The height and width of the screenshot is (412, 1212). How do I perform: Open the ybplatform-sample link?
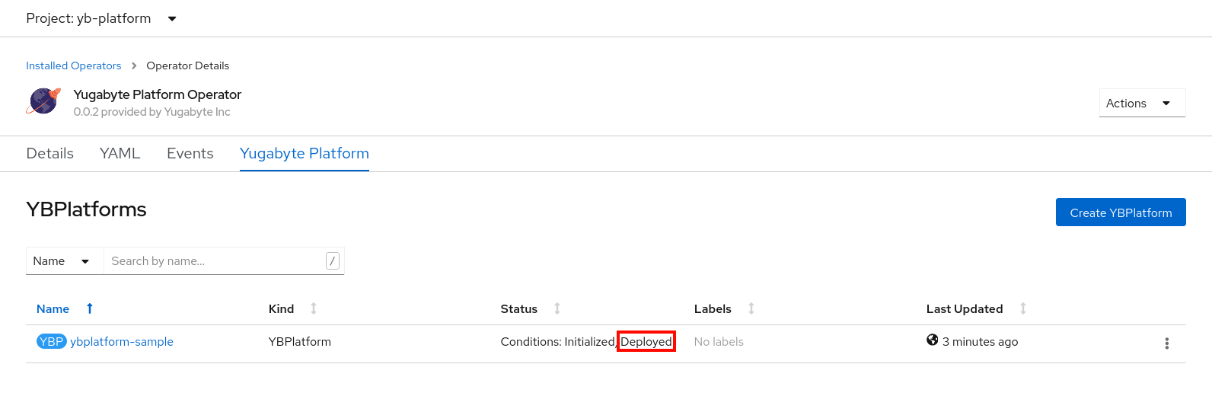point(122,342)
